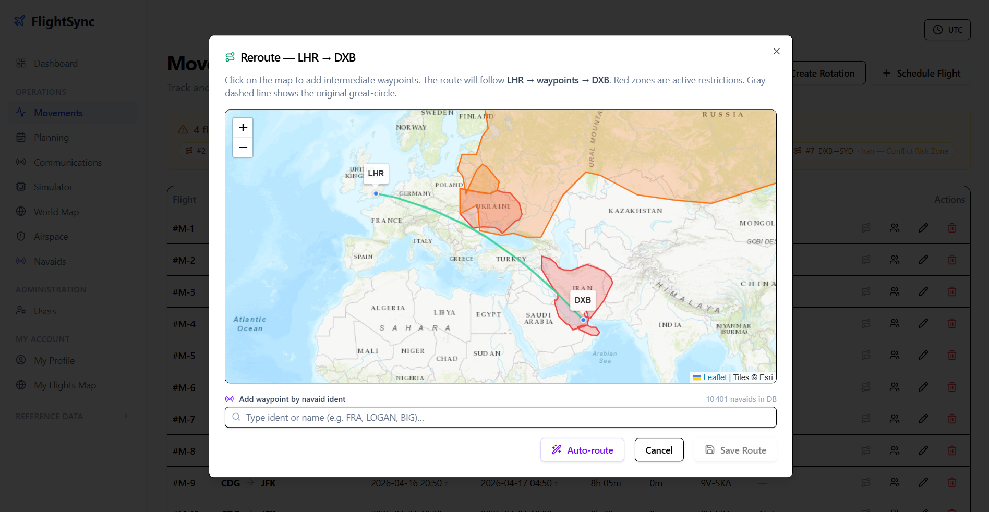Image resolution: width=989 pixels, height=512 pixels.
Task: Click the "8h 05m" duration cell
Action: pyautogui.click(x=606, y=483)
